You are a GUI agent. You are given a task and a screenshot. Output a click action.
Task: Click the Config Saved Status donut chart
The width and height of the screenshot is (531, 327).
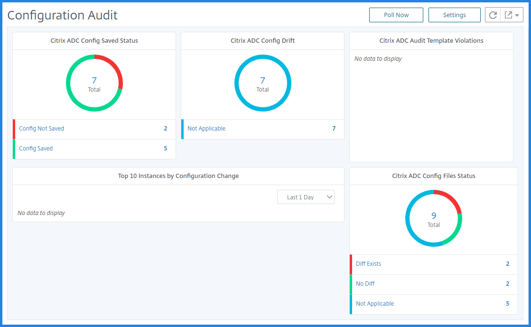point(94,83)
